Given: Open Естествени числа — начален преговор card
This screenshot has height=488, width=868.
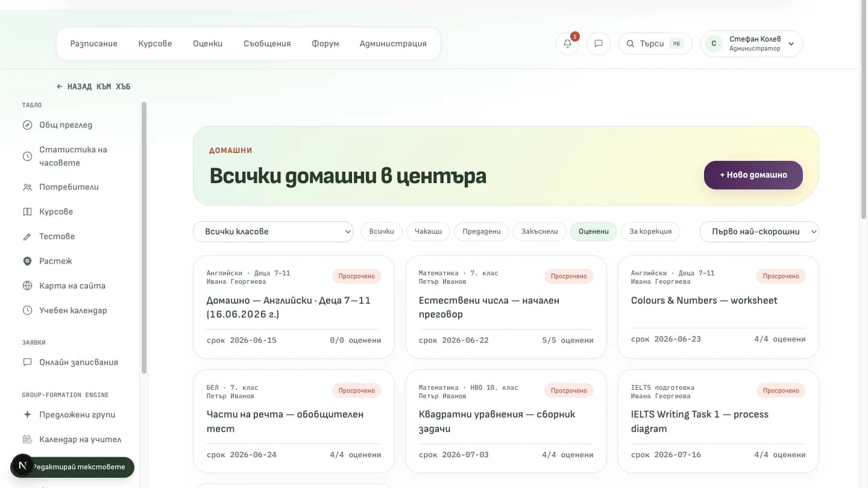Looking at the screenshot, I should pos(506,307).
